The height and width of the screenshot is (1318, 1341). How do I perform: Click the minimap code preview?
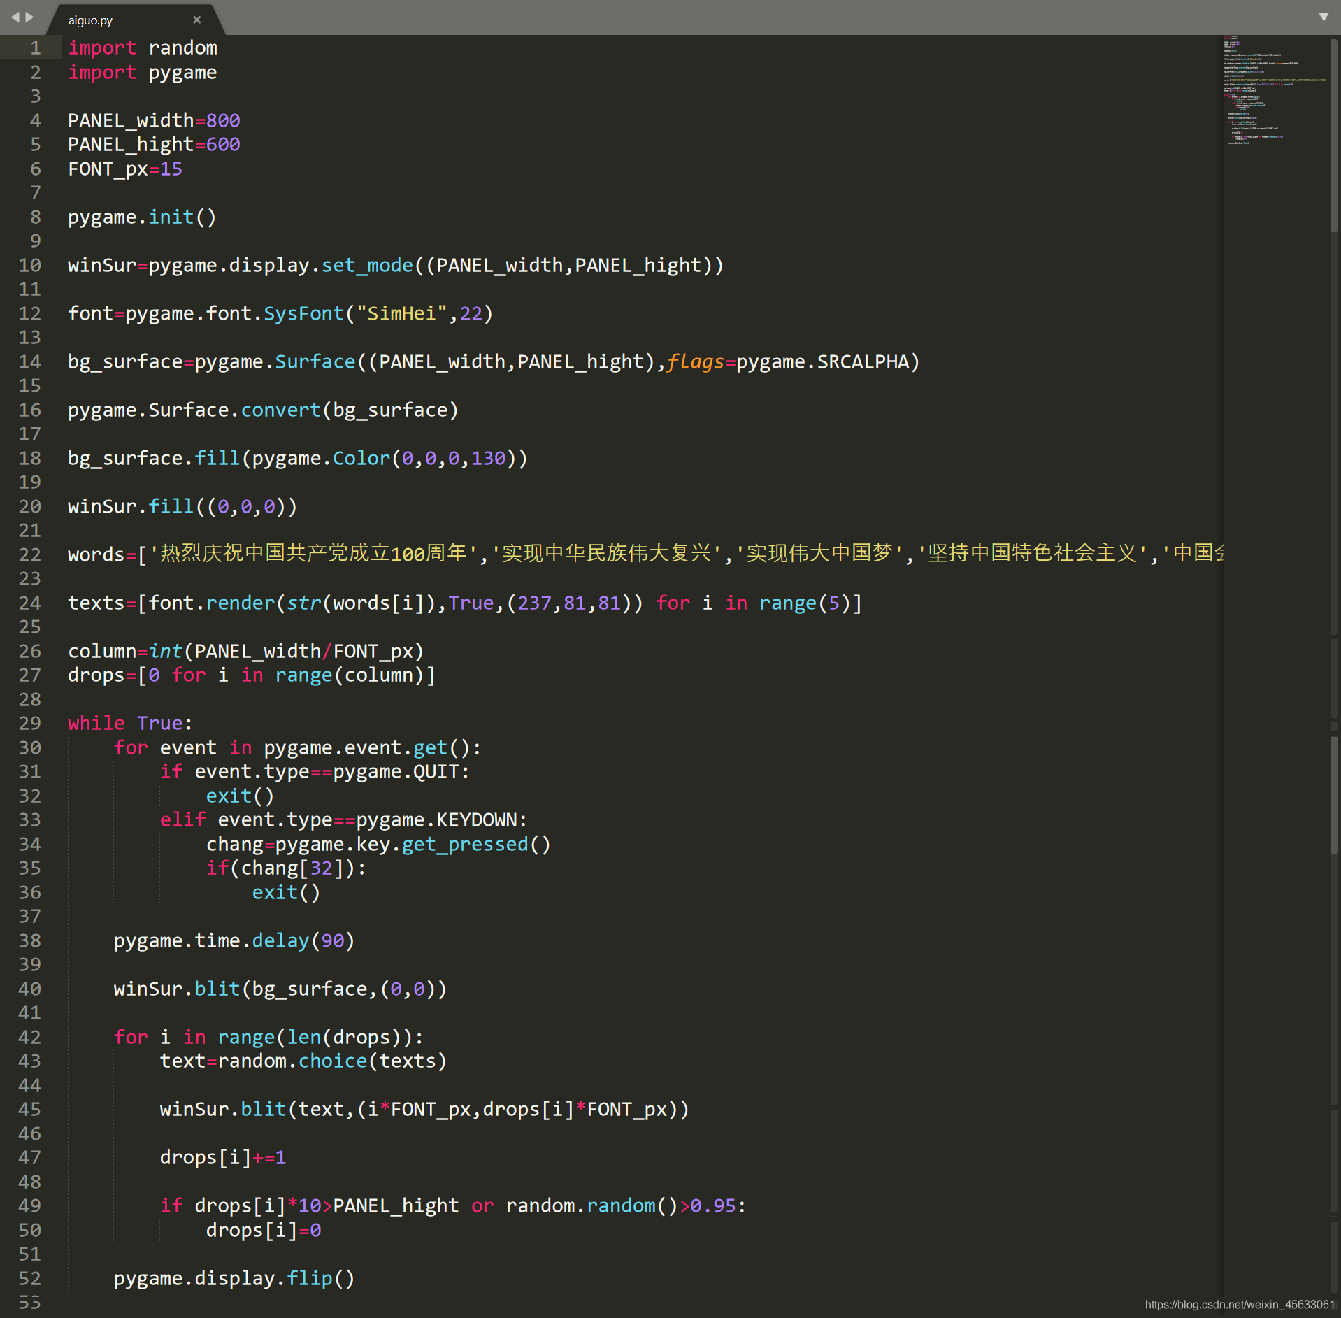1274,90
